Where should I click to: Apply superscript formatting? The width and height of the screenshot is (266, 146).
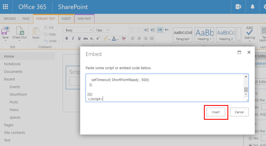[98, 38]
